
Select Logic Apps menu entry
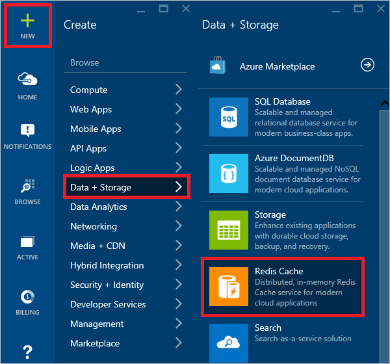pyautogui.click(x=92, y=168)
